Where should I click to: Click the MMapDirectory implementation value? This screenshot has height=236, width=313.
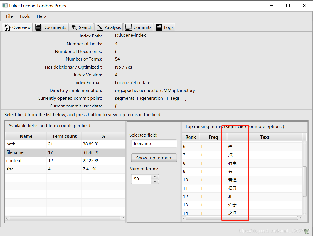[155, 91]
